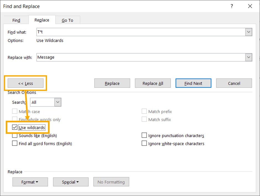Screen dimensions: 260x196
Task: Open the Find what history dropdown
Action: pyautogui.click(x=248, y=32)
